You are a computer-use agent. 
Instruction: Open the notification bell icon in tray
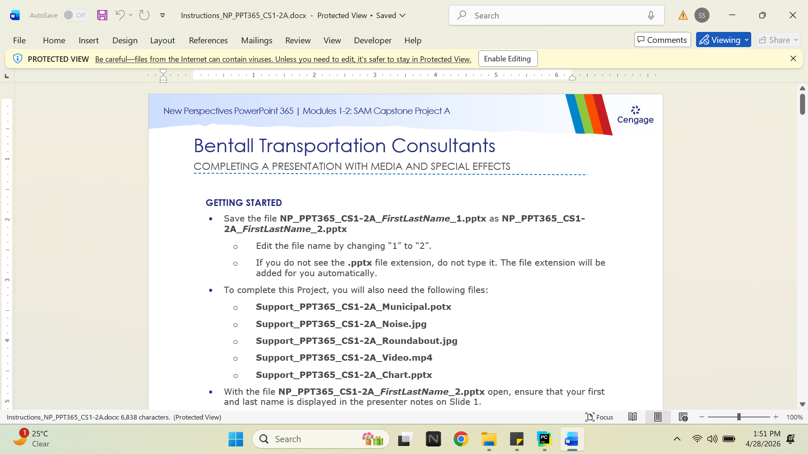791,439
